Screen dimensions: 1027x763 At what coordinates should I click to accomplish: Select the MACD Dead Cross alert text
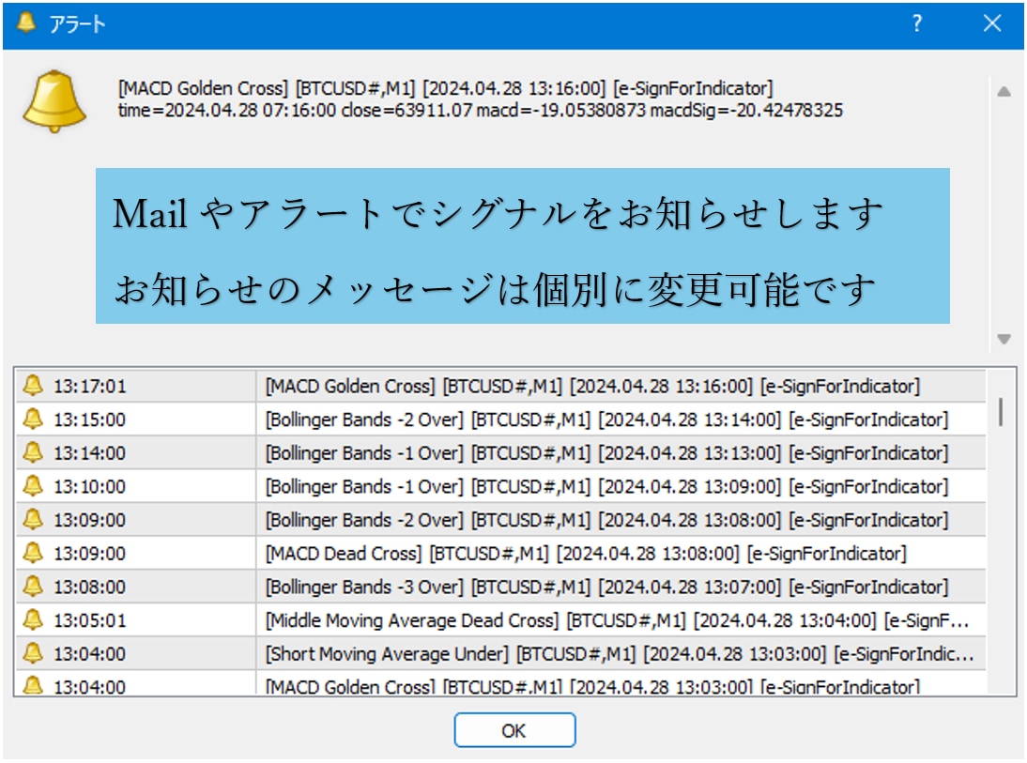point(586,554)
